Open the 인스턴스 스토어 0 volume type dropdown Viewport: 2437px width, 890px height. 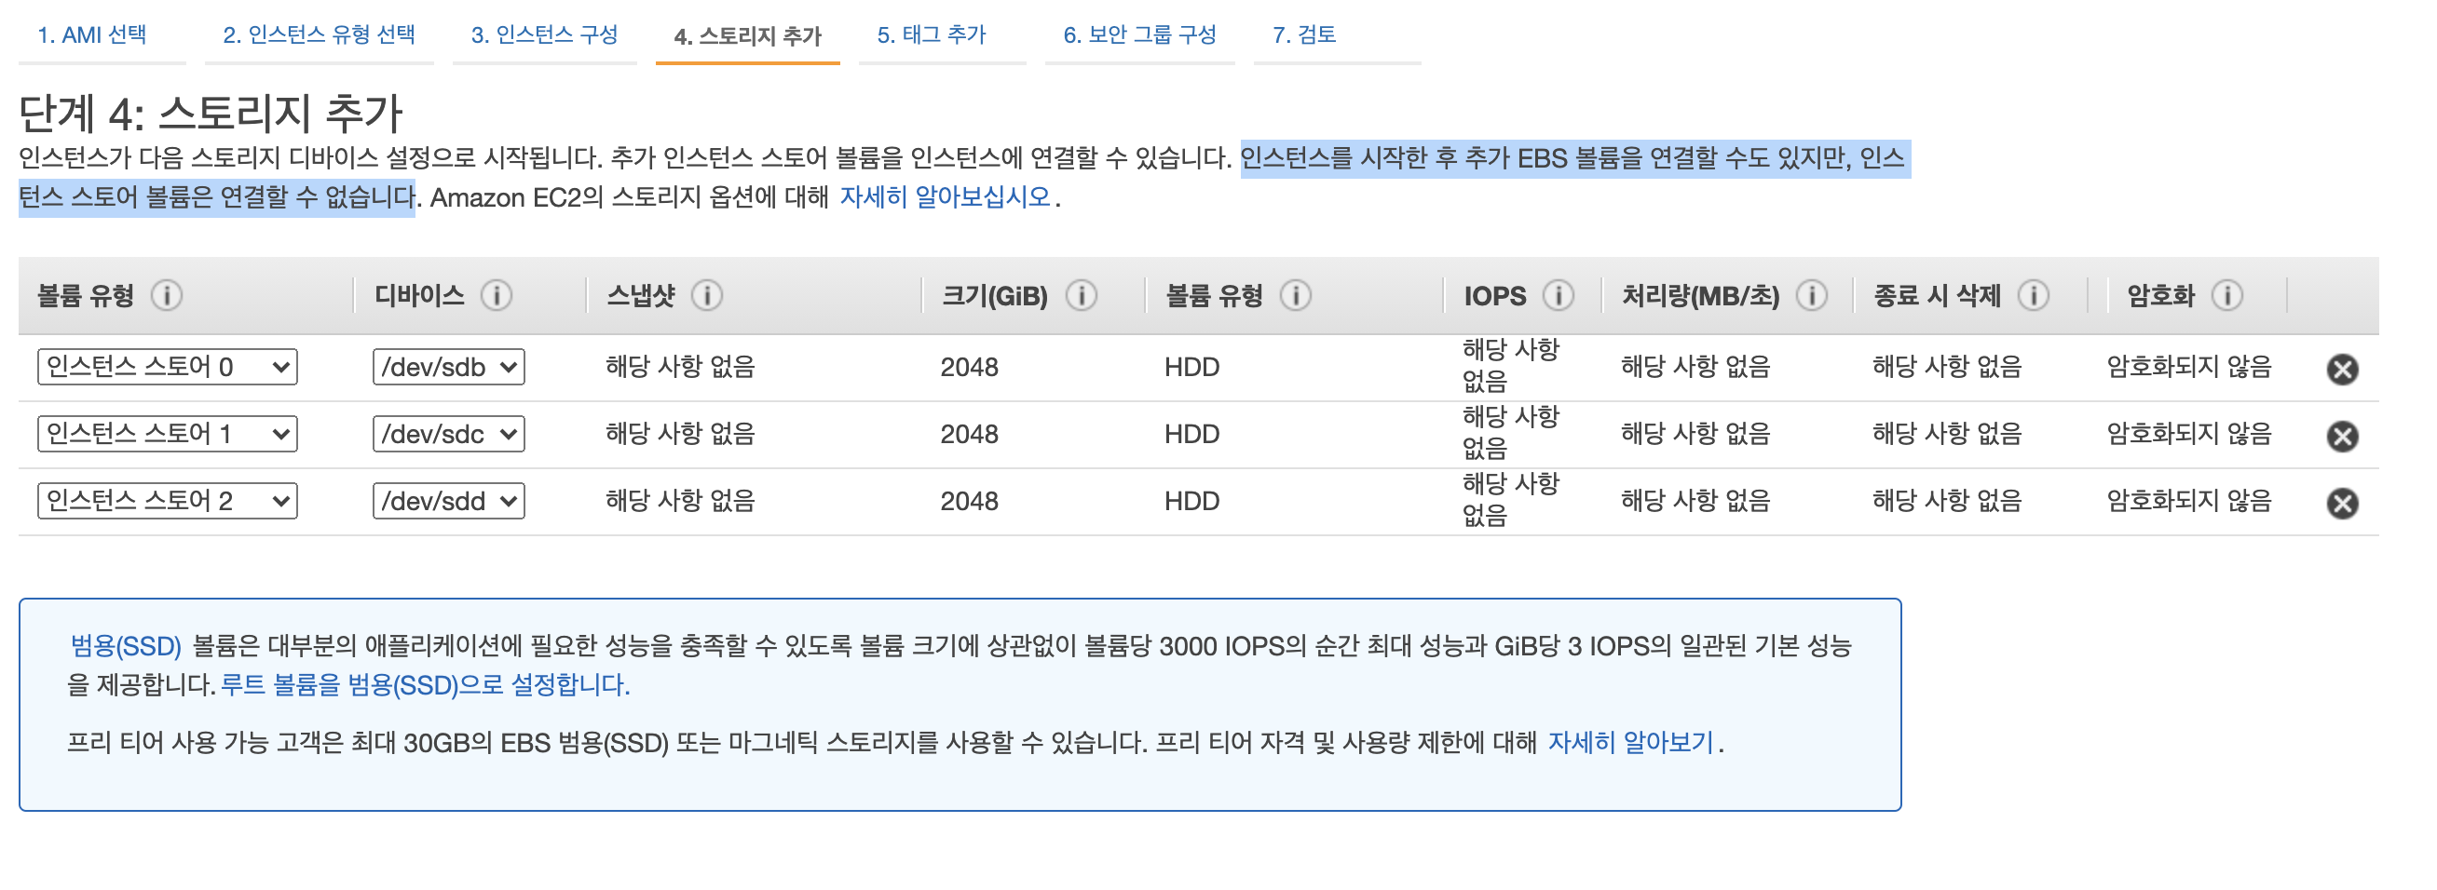pyautogui.click(x=168, y=367)
